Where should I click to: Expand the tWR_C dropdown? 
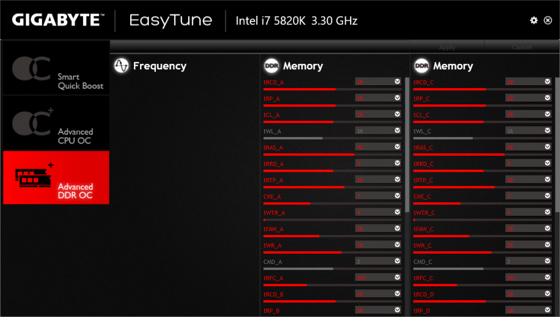tap(547, 245)
